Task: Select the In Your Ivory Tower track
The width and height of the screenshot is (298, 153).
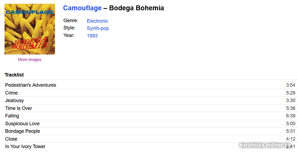Action: point(25,147)
